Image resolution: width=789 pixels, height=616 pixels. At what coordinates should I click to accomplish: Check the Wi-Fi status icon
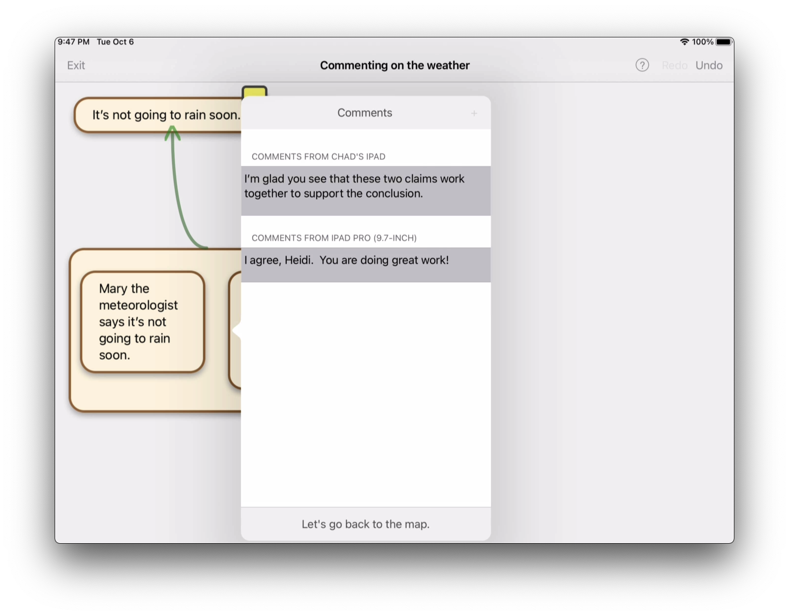pos(684,42)
